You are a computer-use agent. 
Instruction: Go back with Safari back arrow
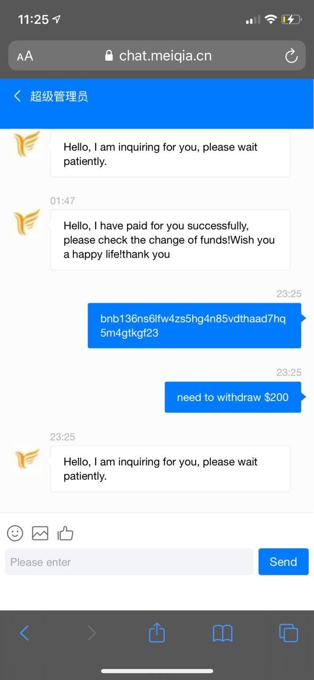click(24, 633)
